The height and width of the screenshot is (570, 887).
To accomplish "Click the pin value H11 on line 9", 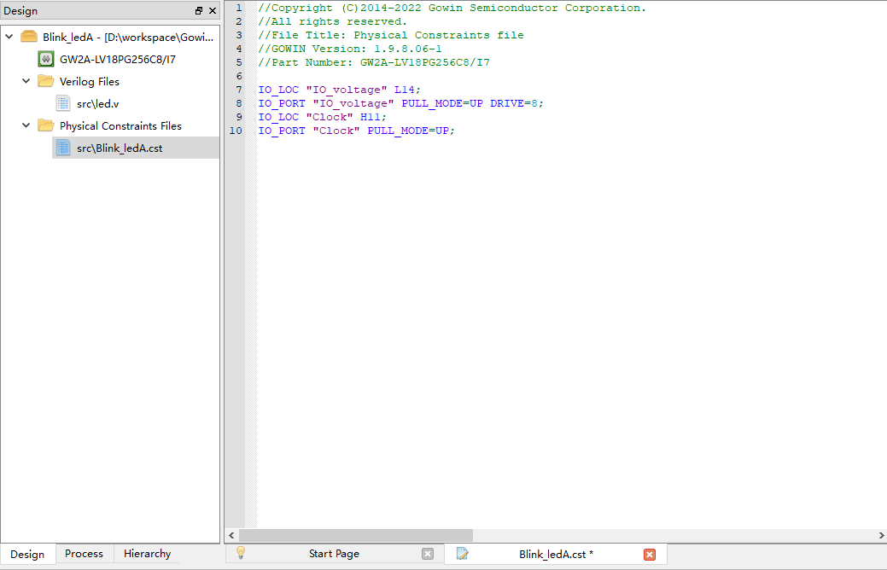I will coord(371,117).
